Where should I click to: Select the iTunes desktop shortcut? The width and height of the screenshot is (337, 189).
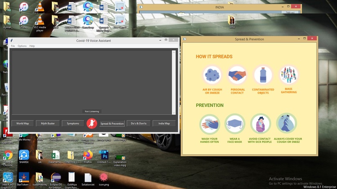tap(24, 22)
